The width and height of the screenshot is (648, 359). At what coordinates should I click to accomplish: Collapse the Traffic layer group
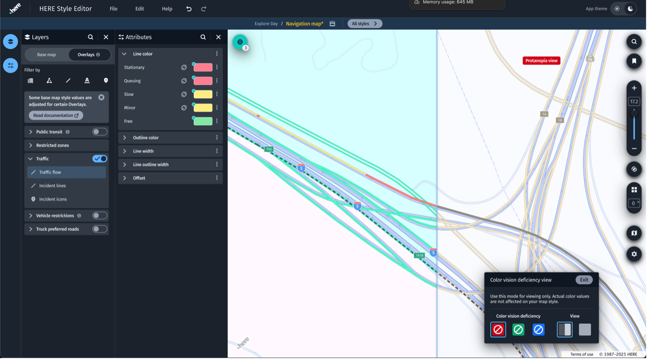[31, 159]
